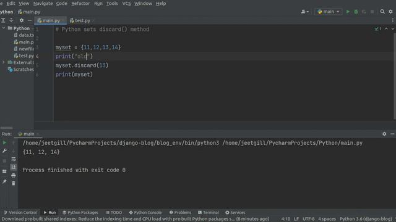Screen dimensions: 396x222
Task: Go to previous highlighted error arrow
Action: tap(386, 29)
